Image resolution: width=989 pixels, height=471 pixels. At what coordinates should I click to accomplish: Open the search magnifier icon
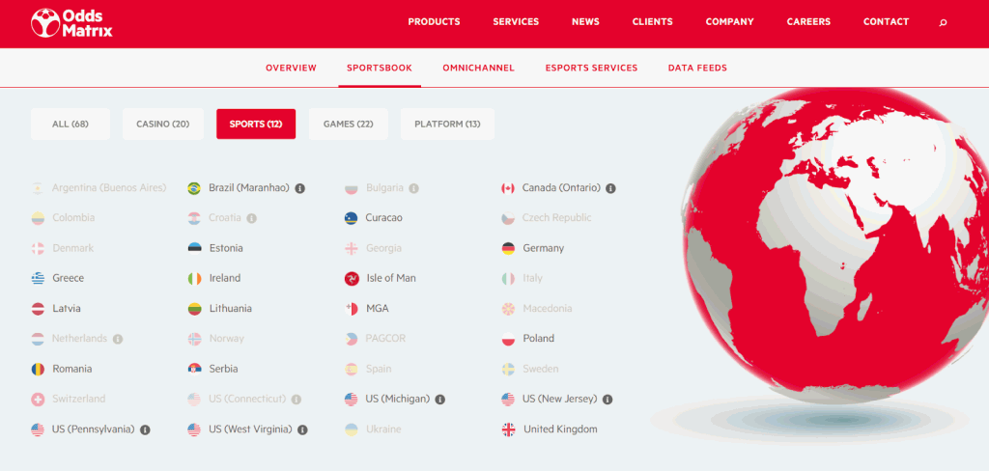point(943,23)
